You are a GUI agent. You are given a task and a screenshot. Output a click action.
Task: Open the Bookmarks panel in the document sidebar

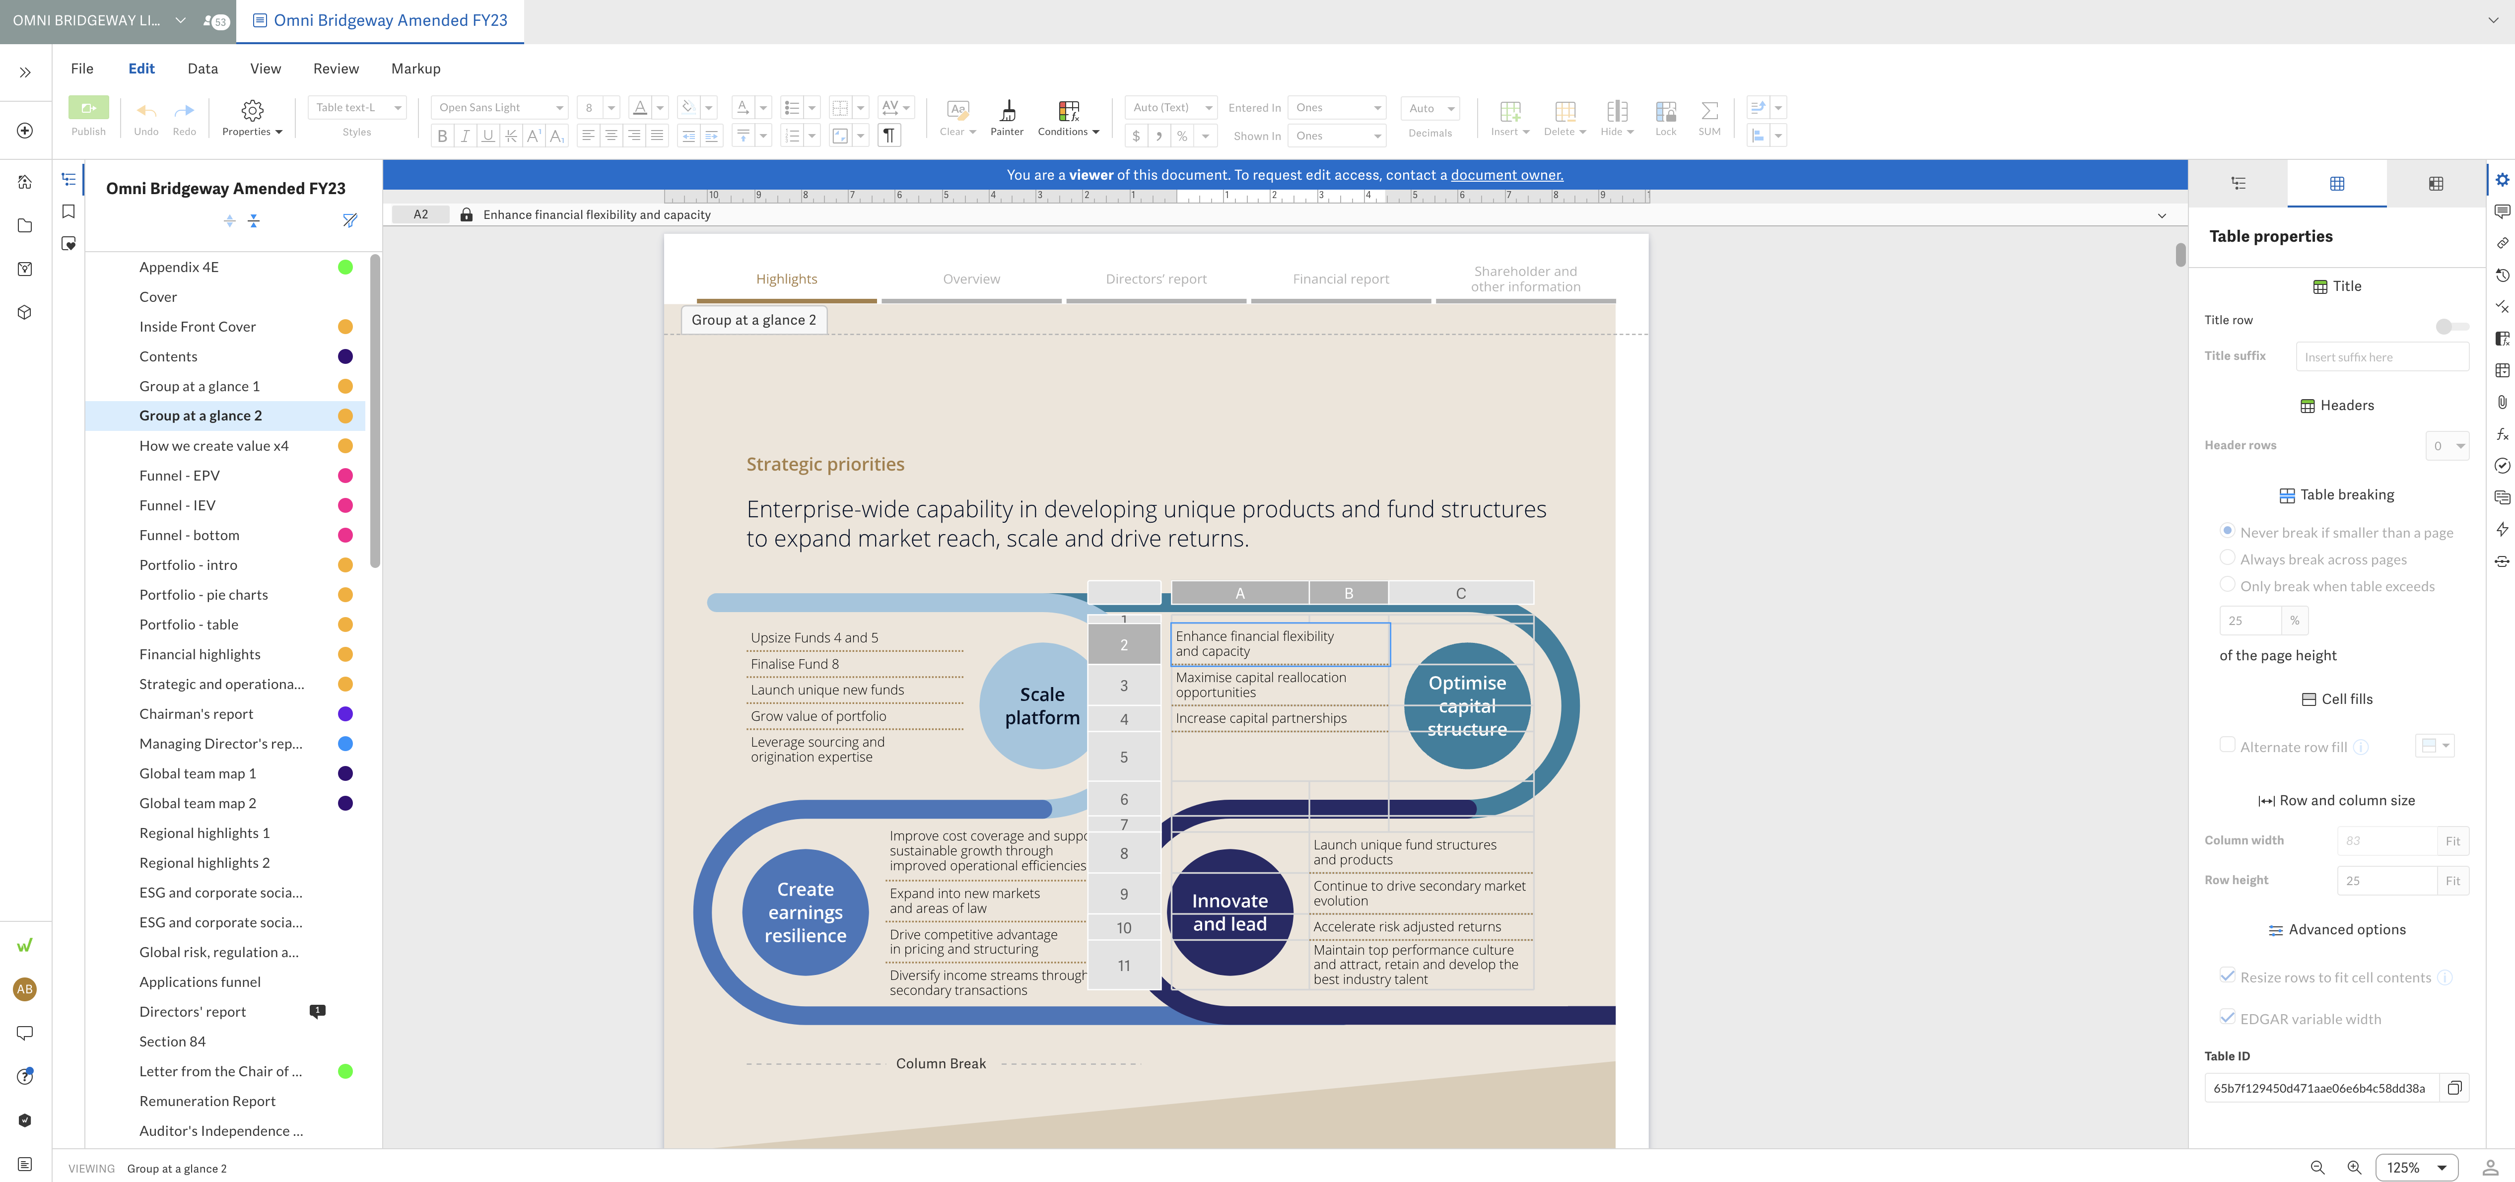click(68, 211)
